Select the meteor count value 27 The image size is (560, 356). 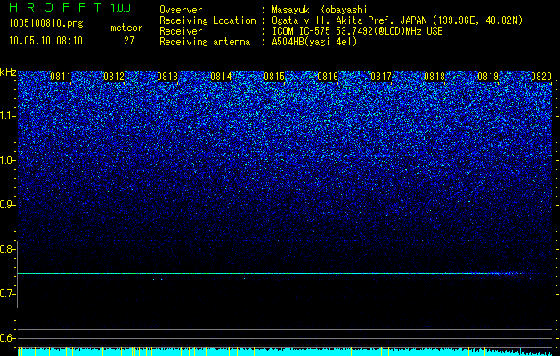(129, 41)
